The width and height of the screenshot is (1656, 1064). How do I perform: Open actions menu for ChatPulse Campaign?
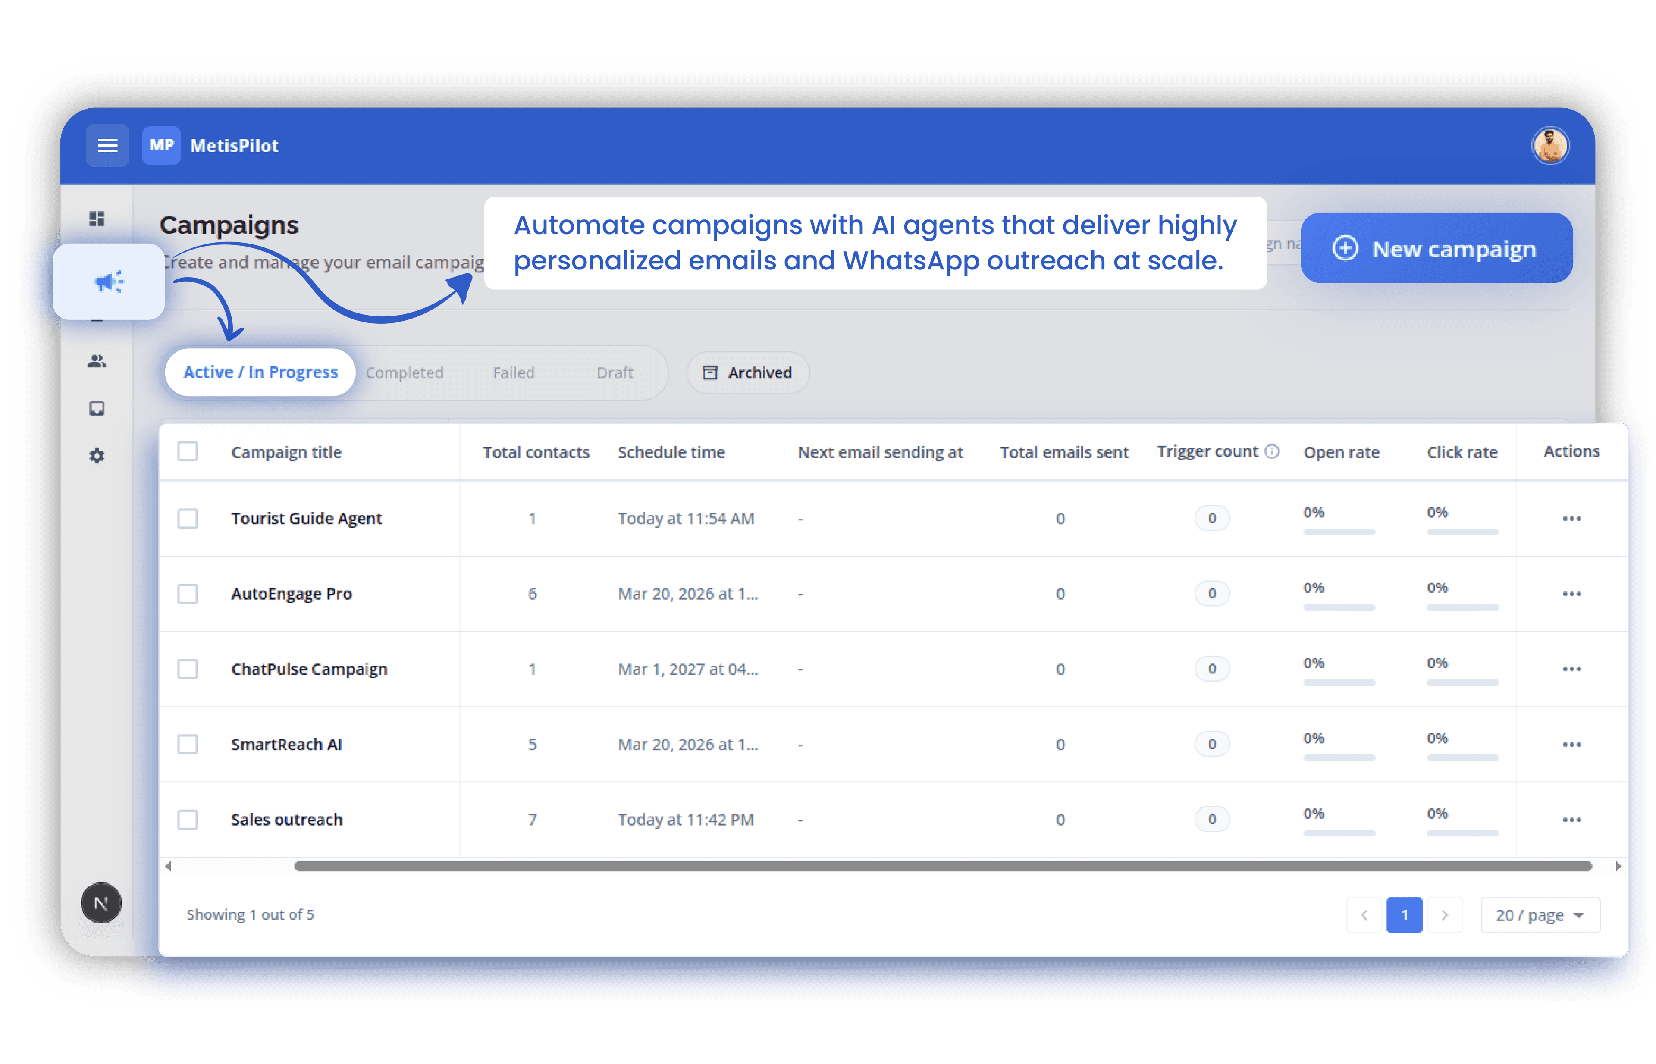1571,669
